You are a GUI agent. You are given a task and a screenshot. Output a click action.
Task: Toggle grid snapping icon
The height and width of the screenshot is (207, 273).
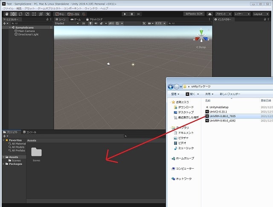tap(84, 14)
